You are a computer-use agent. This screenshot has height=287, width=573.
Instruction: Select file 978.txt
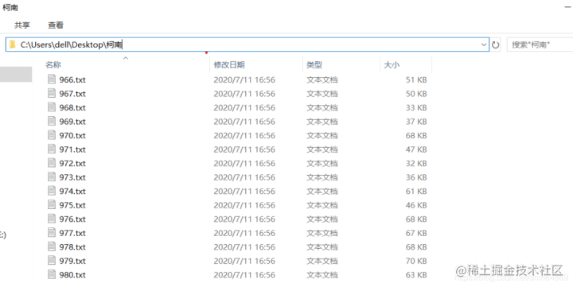72,246
